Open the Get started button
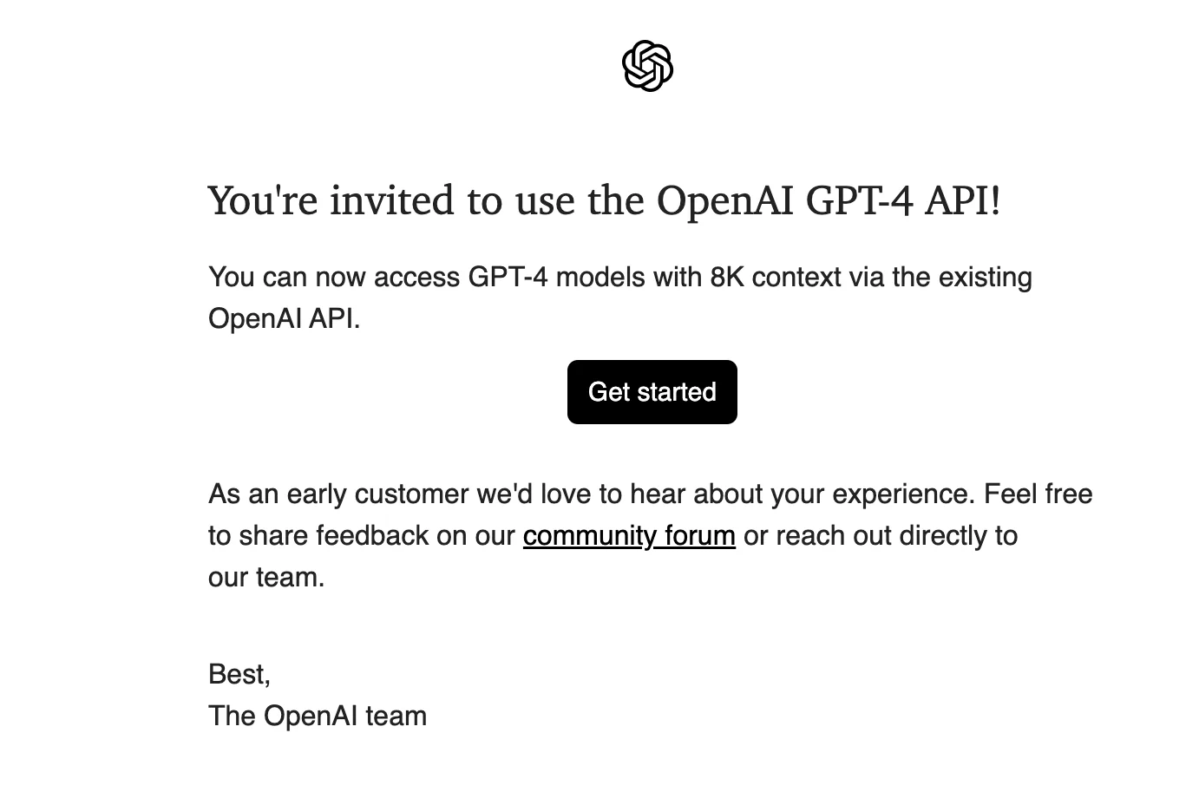The width and height of the screenshot is (1199, 805). (652, 392)
